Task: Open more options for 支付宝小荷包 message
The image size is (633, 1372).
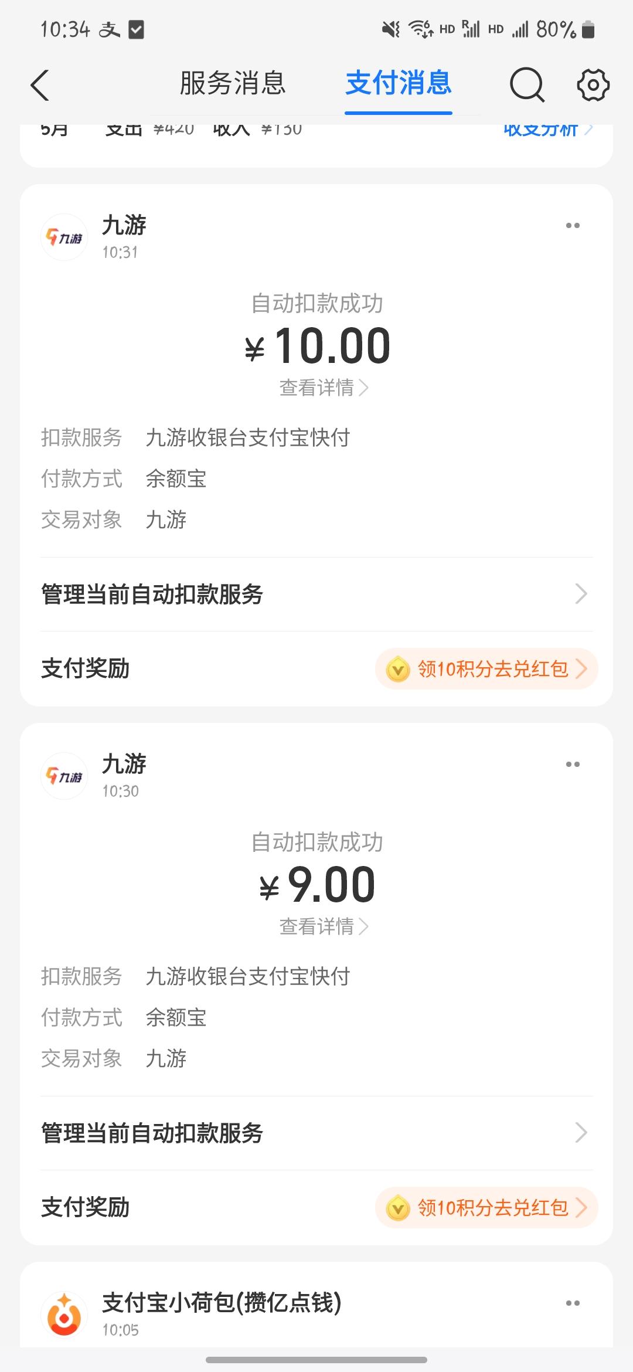Action: click(573, 1303)
